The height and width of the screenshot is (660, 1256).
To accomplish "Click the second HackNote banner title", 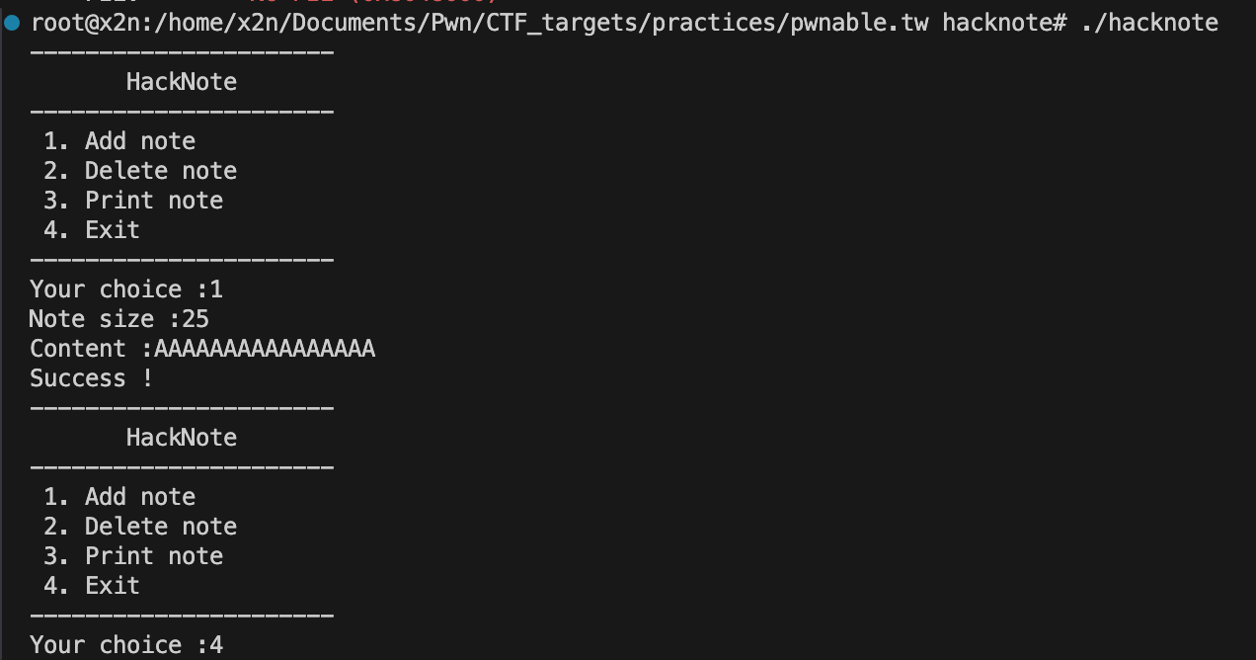I will [x=182, y=438].
